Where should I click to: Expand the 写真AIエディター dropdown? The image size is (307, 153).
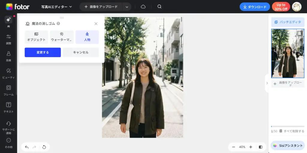click(x=57, y=7)
